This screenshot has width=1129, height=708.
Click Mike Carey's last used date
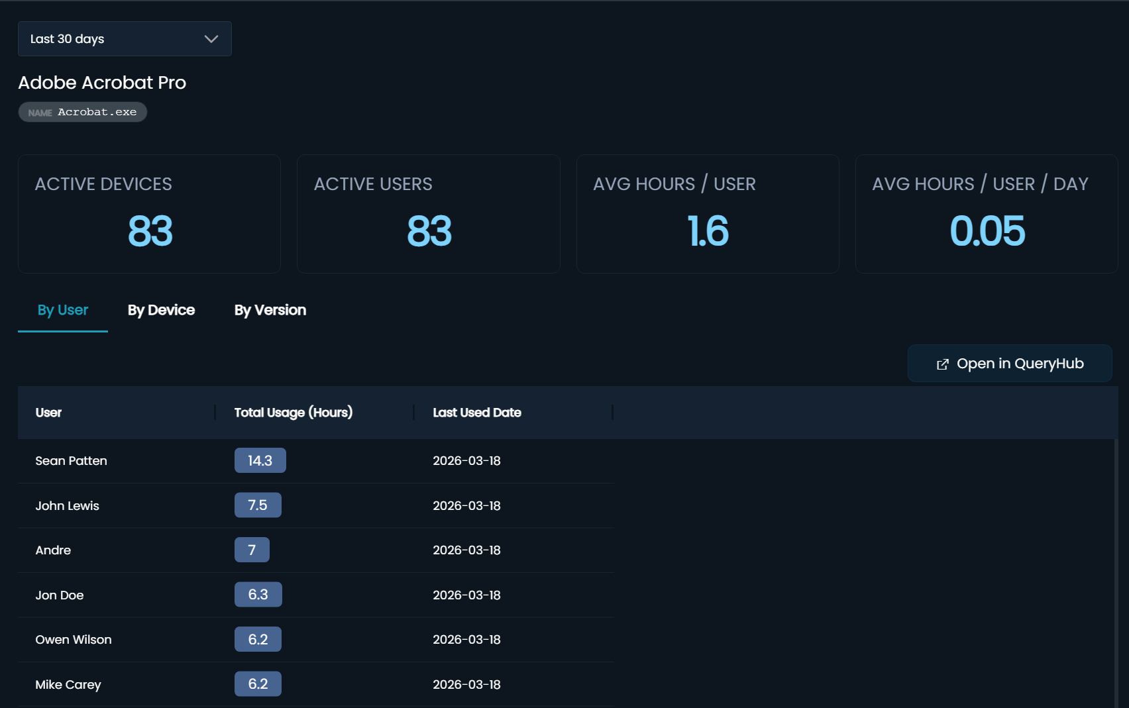point(467,685)
